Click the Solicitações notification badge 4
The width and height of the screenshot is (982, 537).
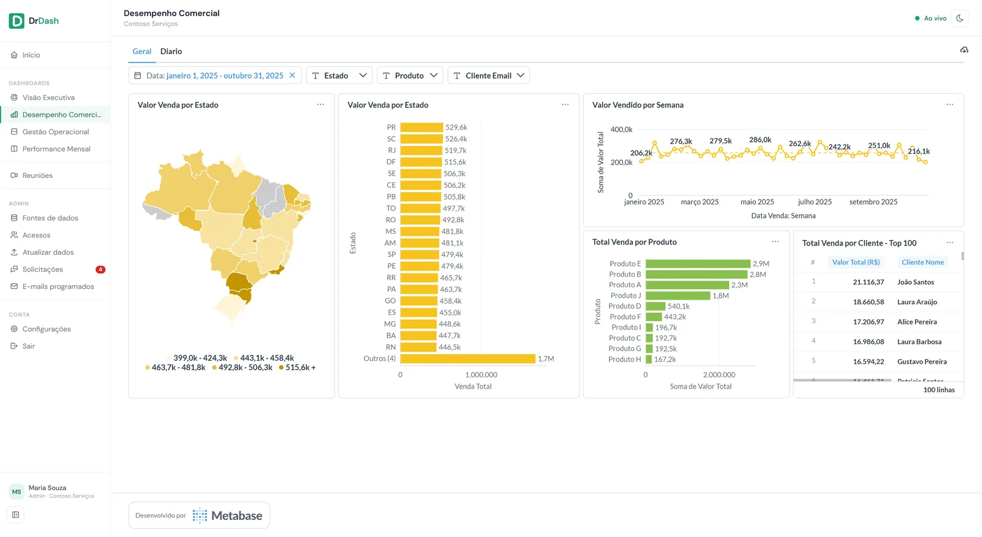click(x=101, y=269)
